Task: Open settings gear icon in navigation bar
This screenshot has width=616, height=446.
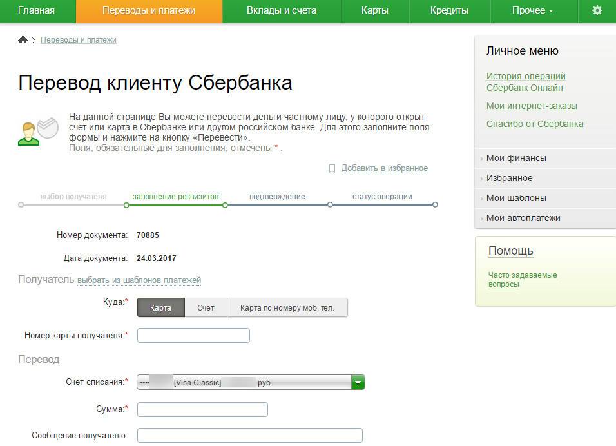Action: 597,10
